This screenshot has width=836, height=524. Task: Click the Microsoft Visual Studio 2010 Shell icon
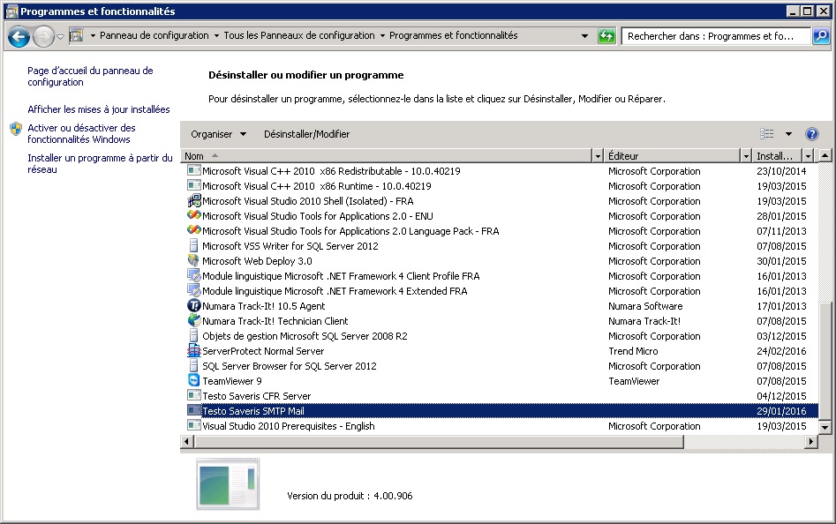194,201
